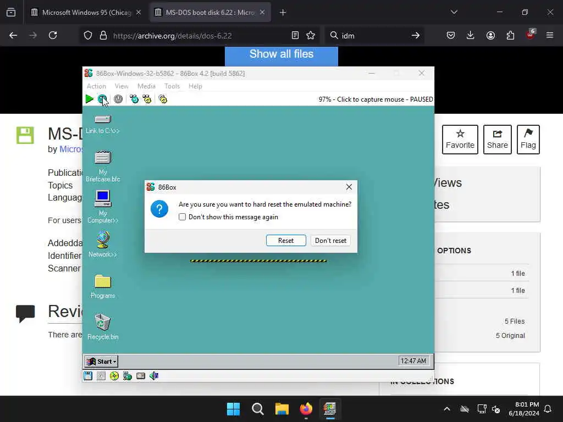Open the Help menu in 86Box

click(x=195, y=86)
